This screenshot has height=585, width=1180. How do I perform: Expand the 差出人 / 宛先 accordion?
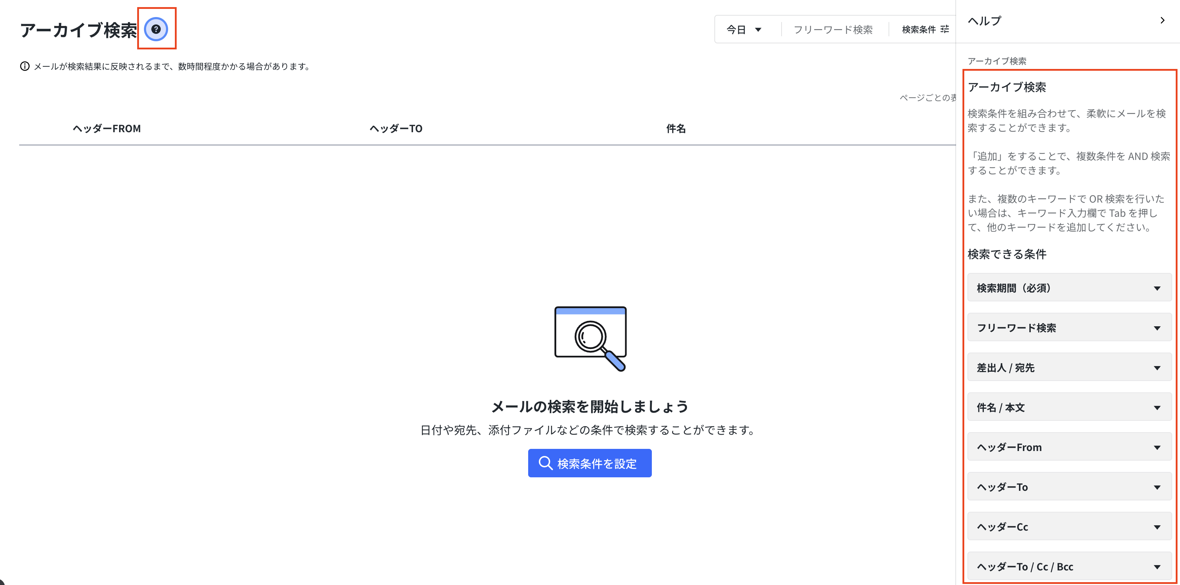(x=1069, y=367)
